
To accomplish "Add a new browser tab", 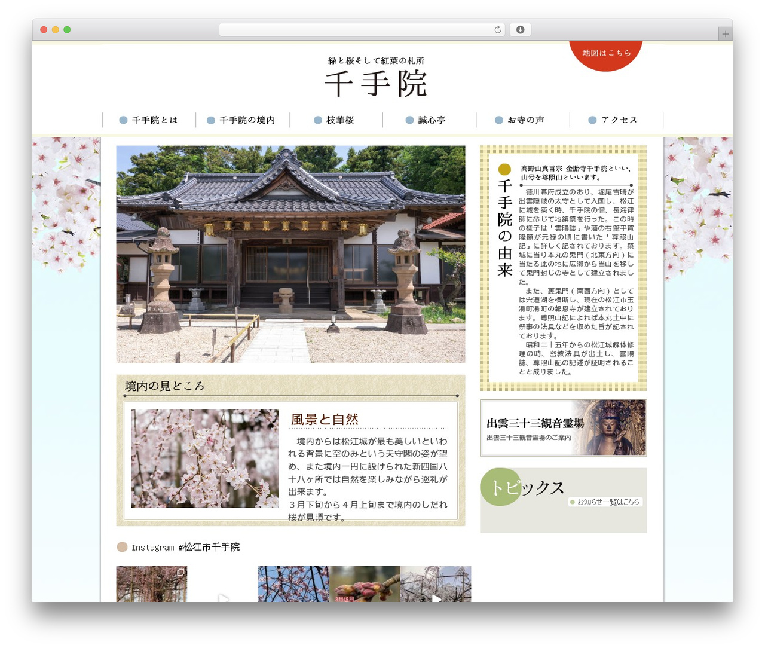I will (725, 34).
